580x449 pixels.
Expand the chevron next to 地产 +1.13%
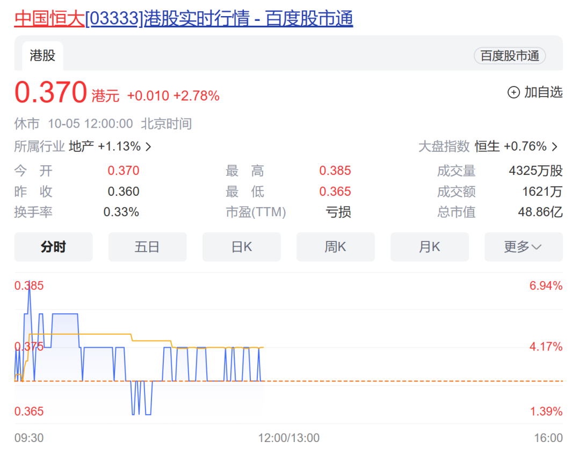(x=148, y=146)
